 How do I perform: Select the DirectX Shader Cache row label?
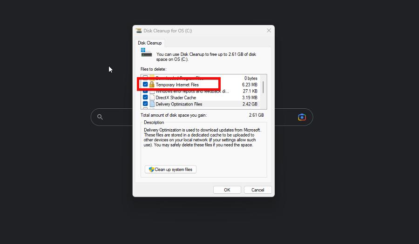pyautogui.click(x=176, y=98)
